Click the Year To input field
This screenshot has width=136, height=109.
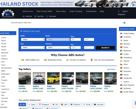(x=89, y=47)
